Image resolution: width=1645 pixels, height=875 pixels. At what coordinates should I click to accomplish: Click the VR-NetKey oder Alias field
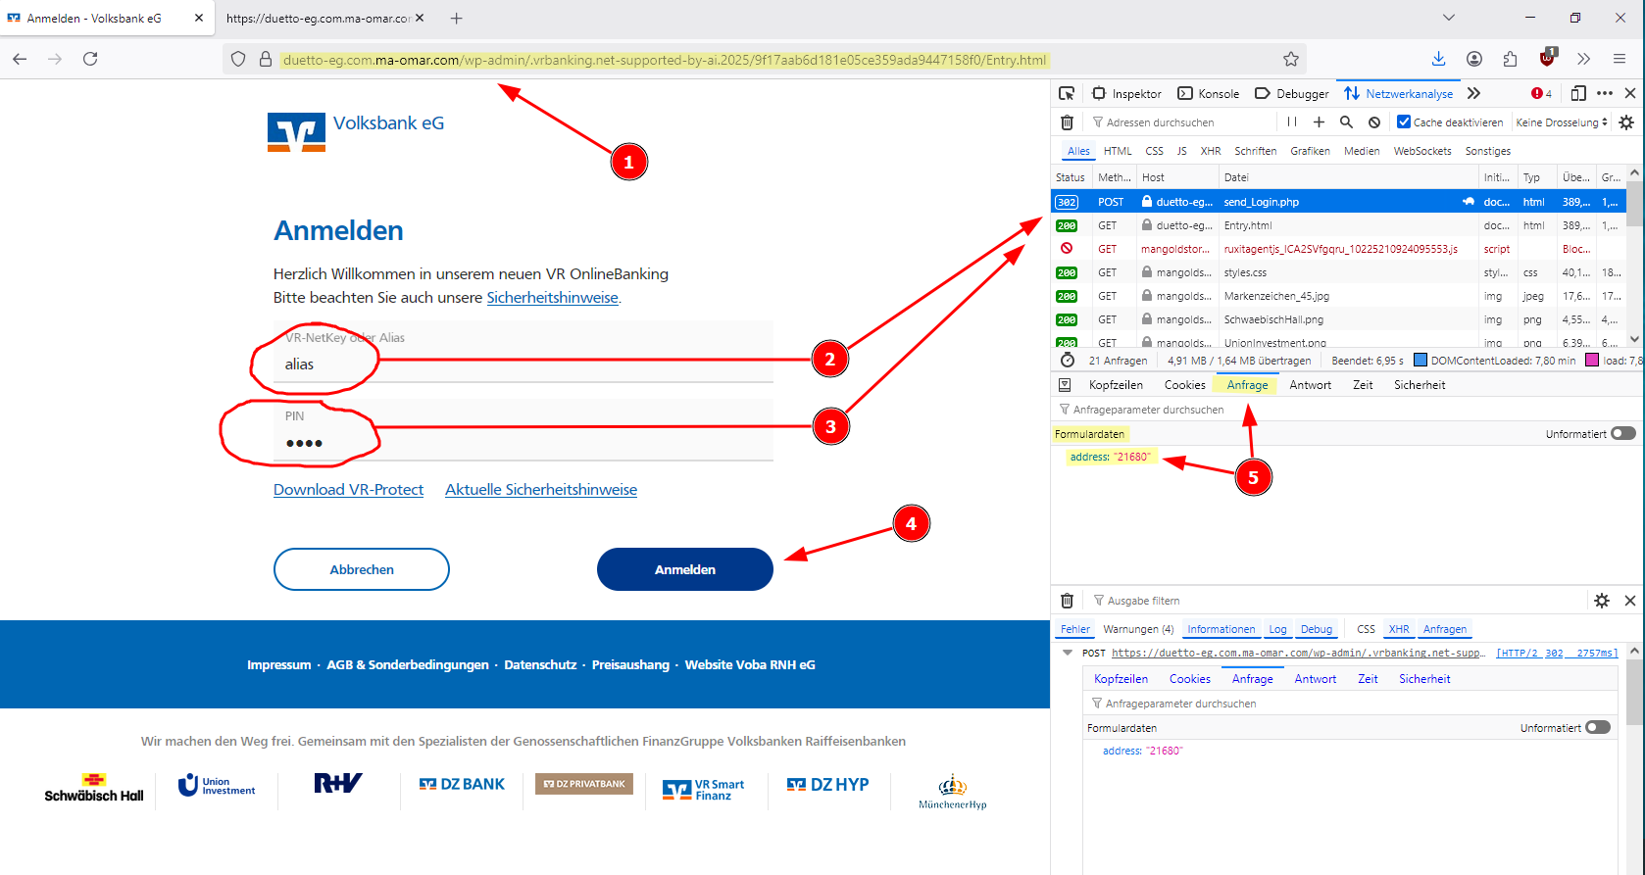523,364
